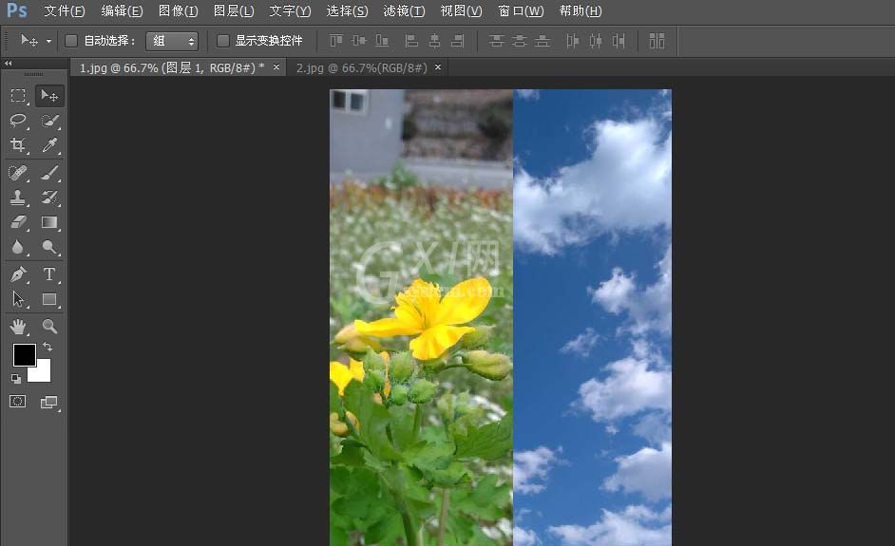Select the Lasso tool

coord(18,121)
